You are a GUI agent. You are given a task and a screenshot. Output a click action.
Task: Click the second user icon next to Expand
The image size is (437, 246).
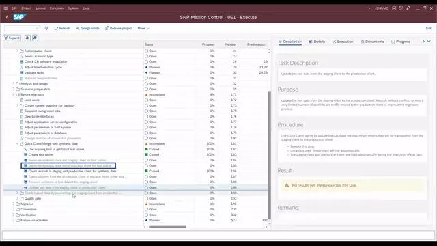[35, 38]
